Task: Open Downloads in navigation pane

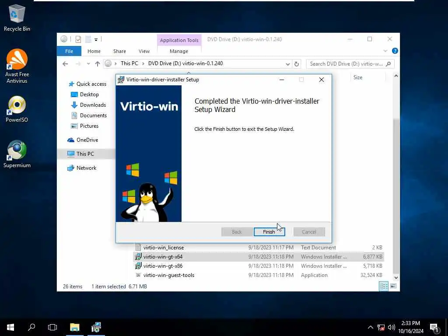Action: tap(88, 105)
